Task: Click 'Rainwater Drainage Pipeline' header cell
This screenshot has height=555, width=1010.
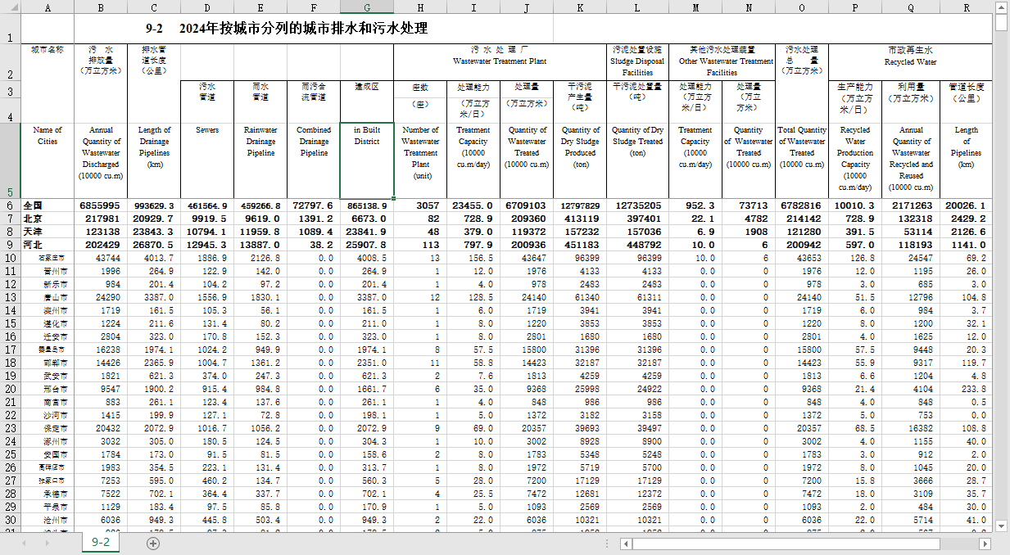Action: (260, 160)
